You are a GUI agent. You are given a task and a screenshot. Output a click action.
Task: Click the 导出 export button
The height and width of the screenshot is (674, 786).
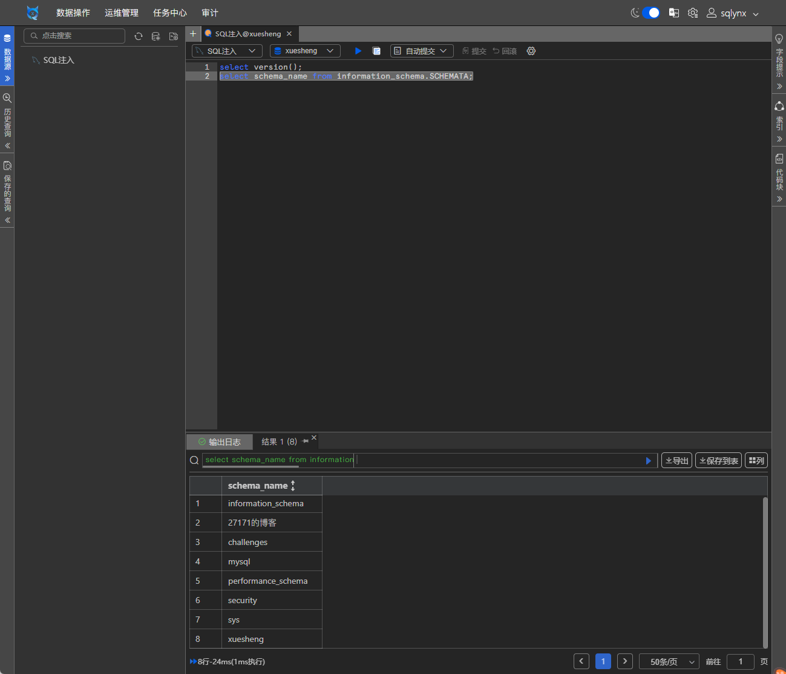[x=676, y=461]
